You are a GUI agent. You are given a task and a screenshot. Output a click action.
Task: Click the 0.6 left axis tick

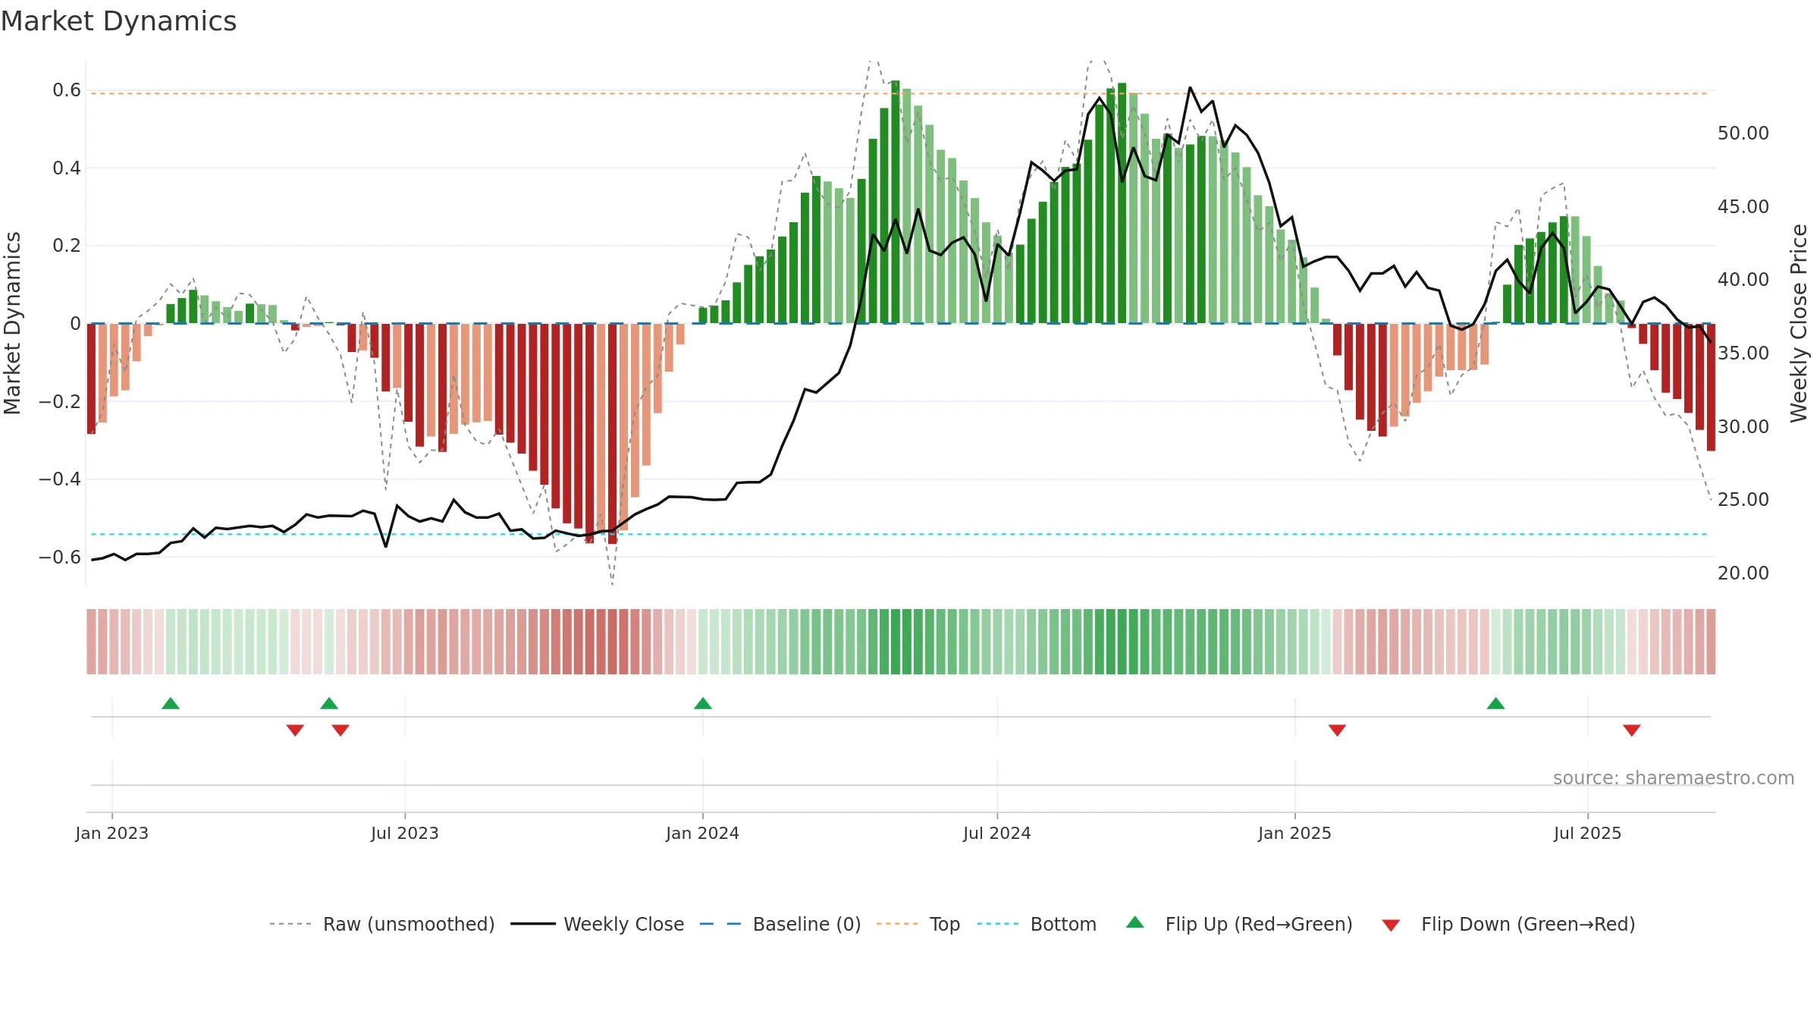(67, 90)
